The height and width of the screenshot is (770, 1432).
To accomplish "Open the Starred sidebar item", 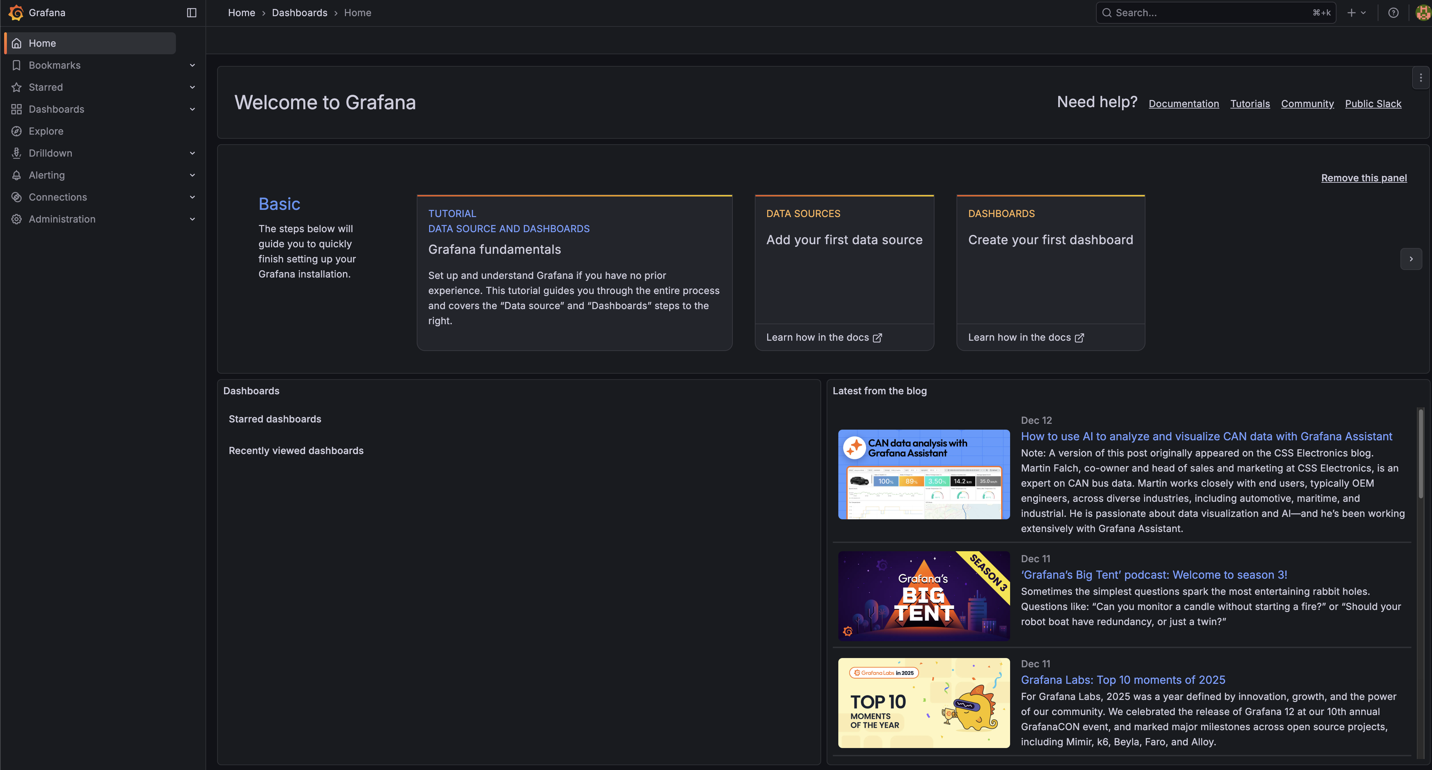I will (x=46, y=87).
